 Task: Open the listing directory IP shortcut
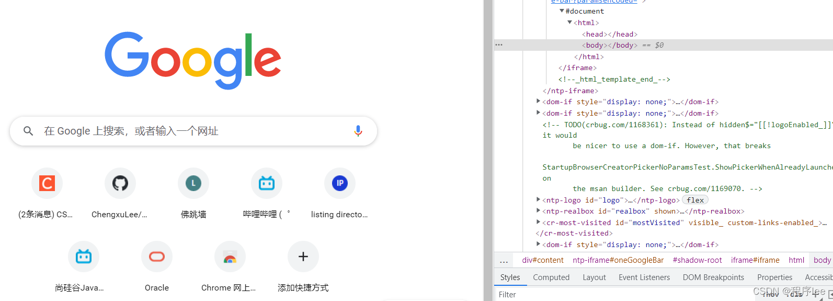point(340,183)
